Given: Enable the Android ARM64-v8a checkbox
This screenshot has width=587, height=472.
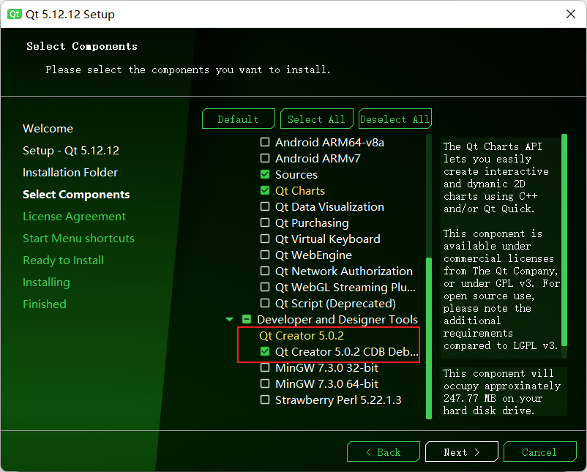Looking at the screenshot, I should (265, 142).
